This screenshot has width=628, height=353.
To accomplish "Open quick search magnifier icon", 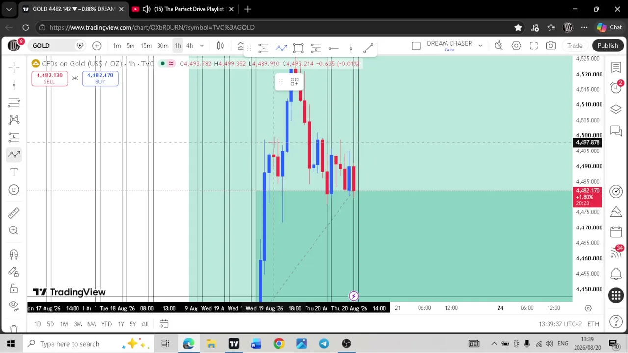I will point(498,46).
